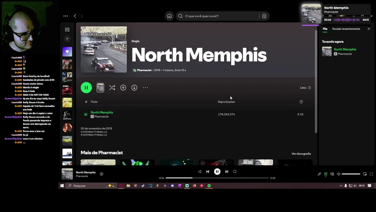Click the Pesquisar taskbar search box
Screen dimensions: 376x212
tap(91, 186)
